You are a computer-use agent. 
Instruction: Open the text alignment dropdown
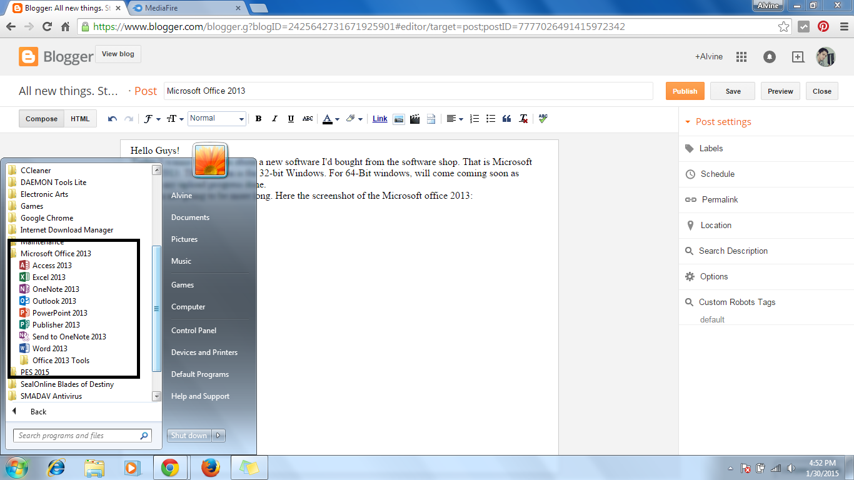click(455, 119)
